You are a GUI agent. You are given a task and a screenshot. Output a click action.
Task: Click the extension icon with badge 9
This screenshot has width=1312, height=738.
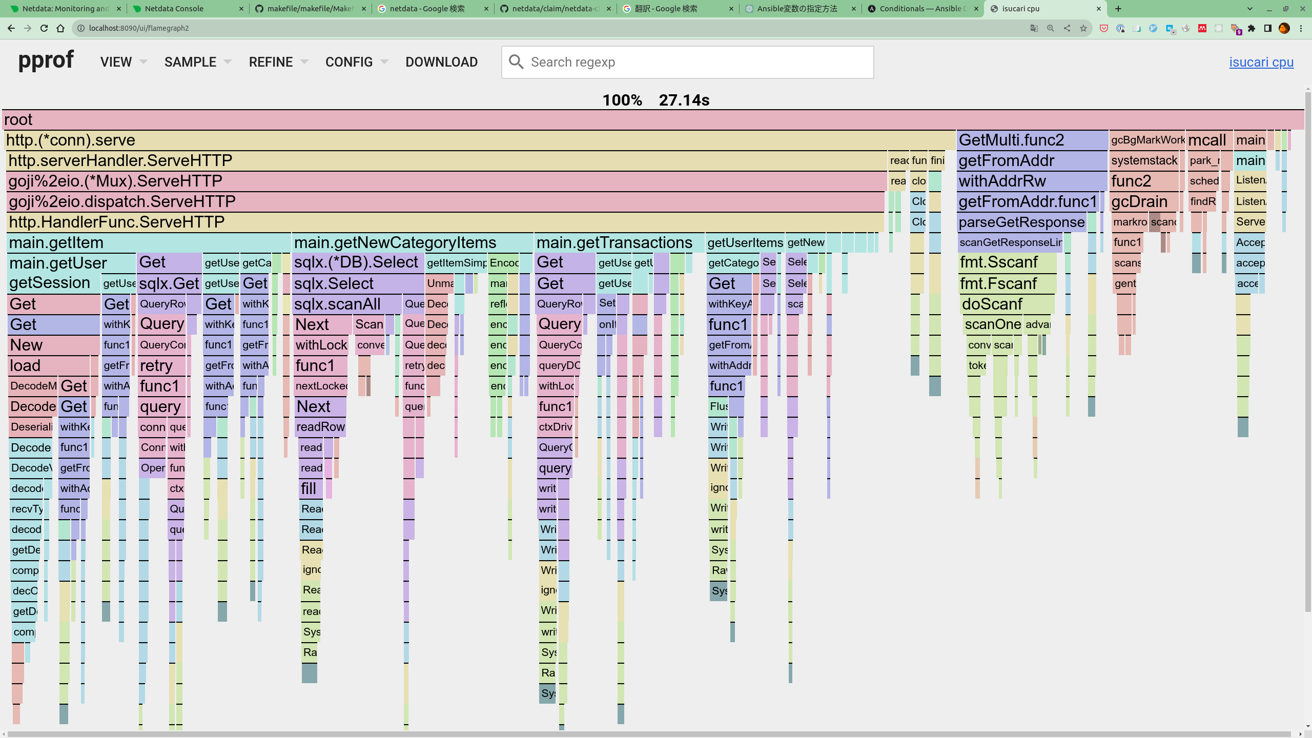(x=1235, y=29)
